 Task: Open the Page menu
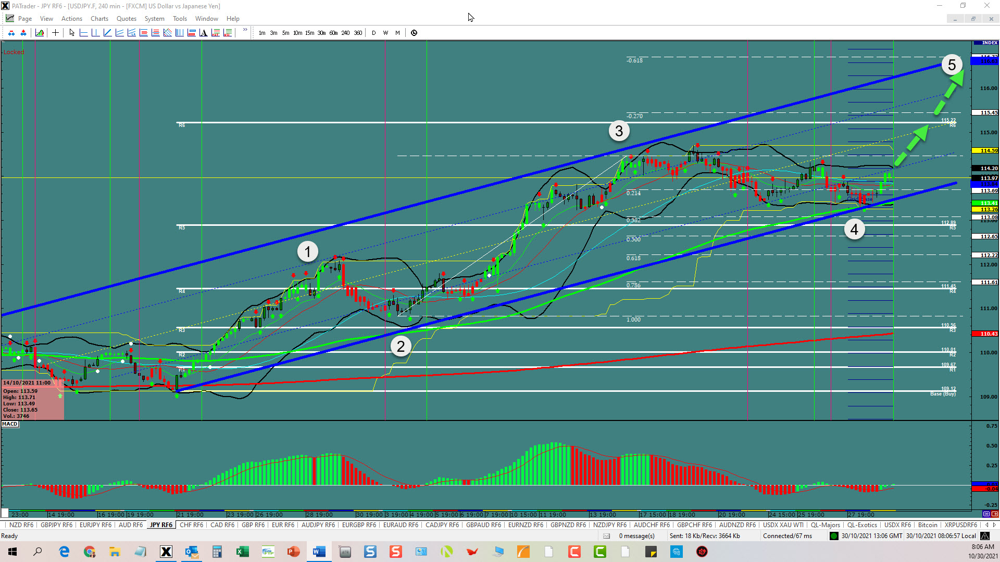pos(25,19)
